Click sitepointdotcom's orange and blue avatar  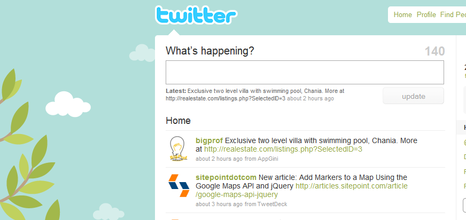coord(179,185)
